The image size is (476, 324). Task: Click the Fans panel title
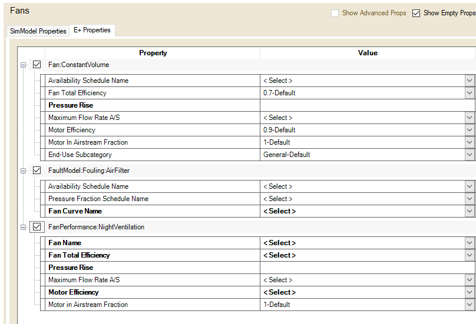pos(19,11)
